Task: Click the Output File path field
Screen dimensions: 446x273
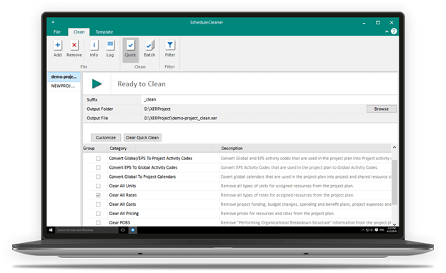Action: click(x=269, y=118)
